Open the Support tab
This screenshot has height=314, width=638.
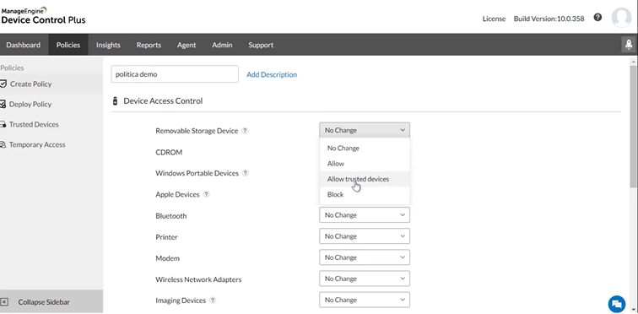(261, 45)
